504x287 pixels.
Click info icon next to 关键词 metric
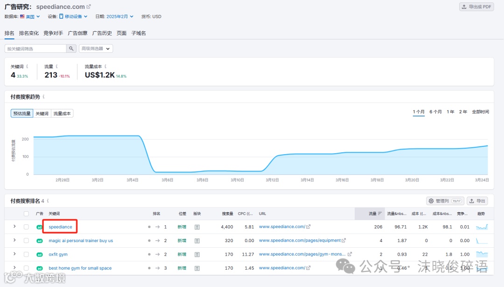[x=27, y=66]
